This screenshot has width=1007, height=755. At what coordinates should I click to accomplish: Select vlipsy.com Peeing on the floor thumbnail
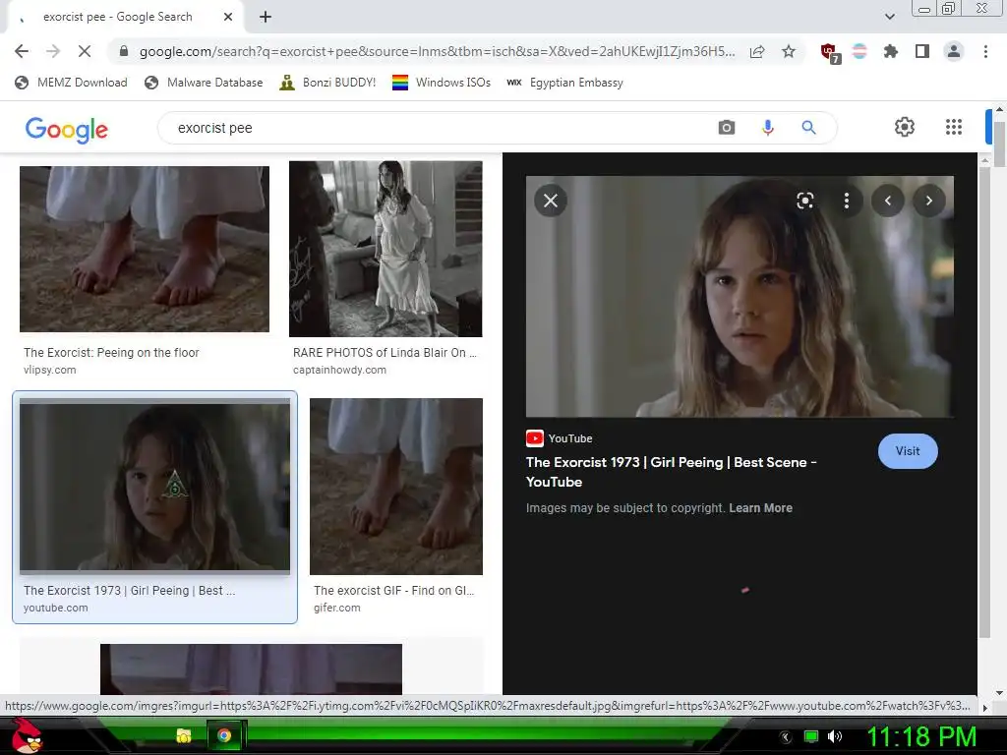click(x=145, y=249)
